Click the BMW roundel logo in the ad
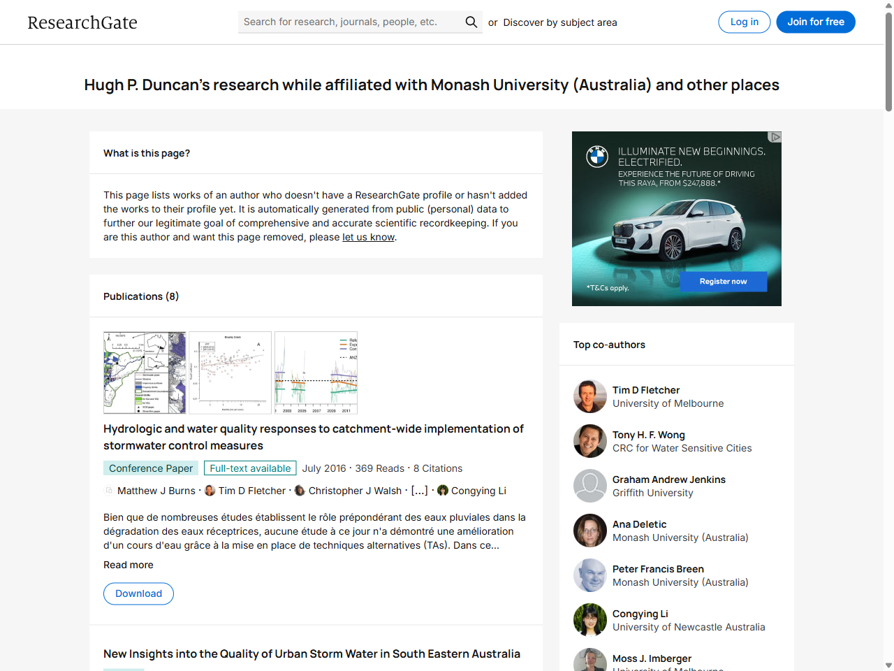Screen dimensions: 894x671 point(597,157)
